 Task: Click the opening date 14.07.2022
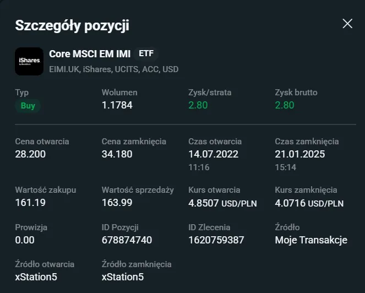click(215, 154)
